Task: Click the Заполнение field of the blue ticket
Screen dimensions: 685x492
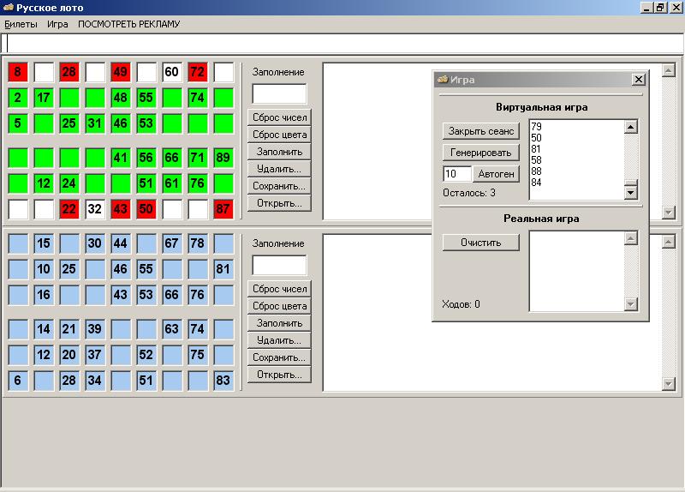Action: (x=279, y=265)
